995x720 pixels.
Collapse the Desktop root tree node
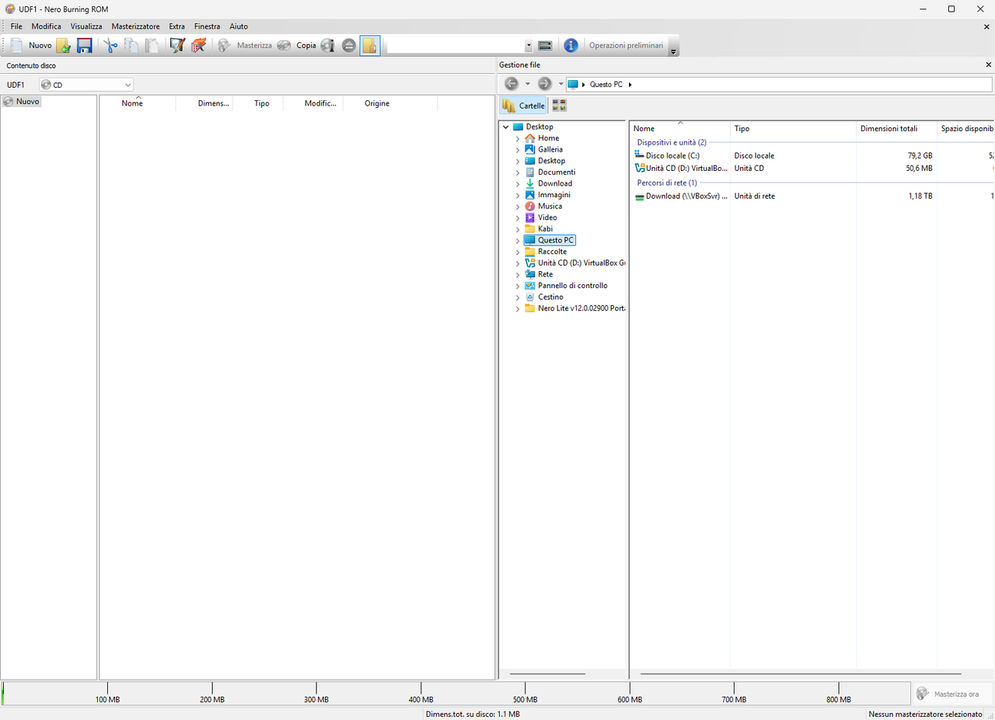pos(506,127)
